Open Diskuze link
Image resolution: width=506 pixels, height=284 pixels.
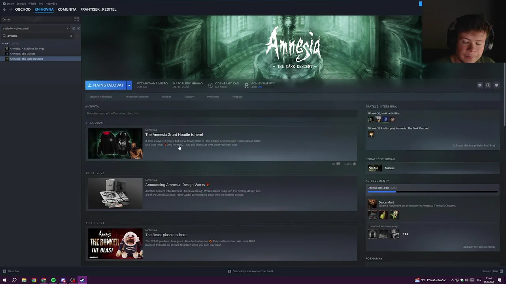point(166,97)
